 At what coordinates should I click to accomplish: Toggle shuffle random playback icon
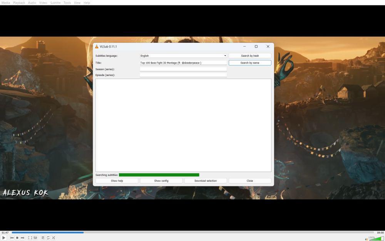[x=53, y=238]
